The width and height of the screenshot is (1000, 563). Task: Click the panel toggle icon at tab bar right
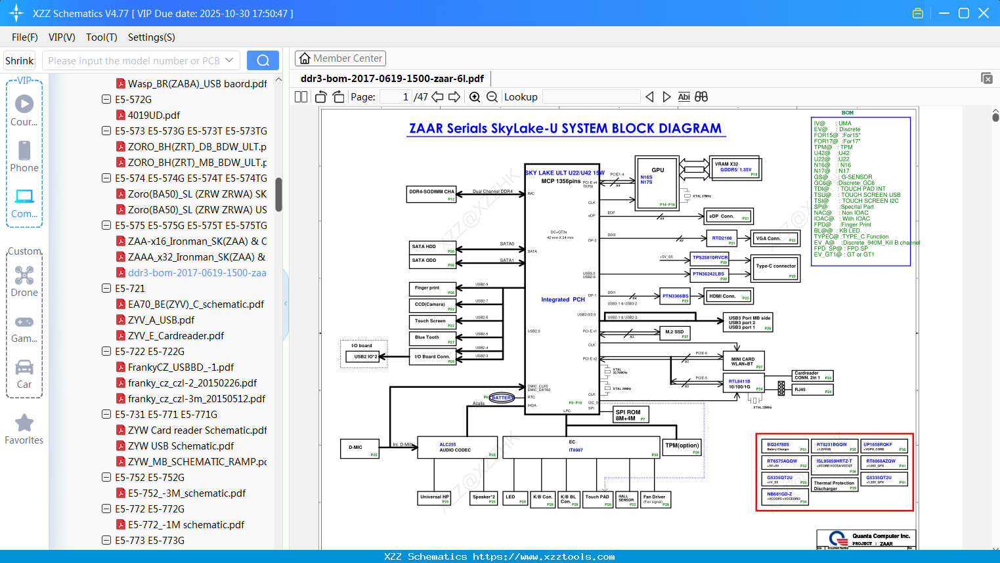[987, 78]
